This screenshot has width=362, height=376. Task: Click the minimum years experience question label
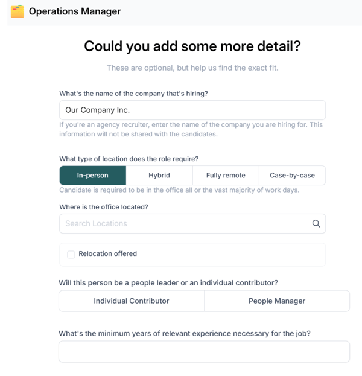point(184,333)
